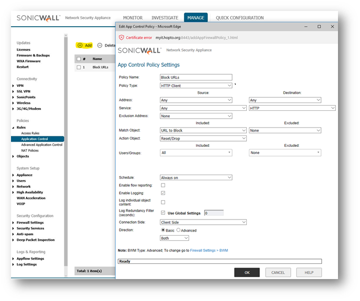
Task: Open Excluded Users/Groups dropdown
Action: click(x=285, y=153)
